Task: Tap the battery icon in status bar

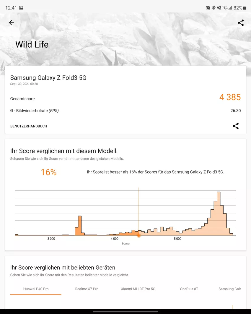Action: [245, 8]
